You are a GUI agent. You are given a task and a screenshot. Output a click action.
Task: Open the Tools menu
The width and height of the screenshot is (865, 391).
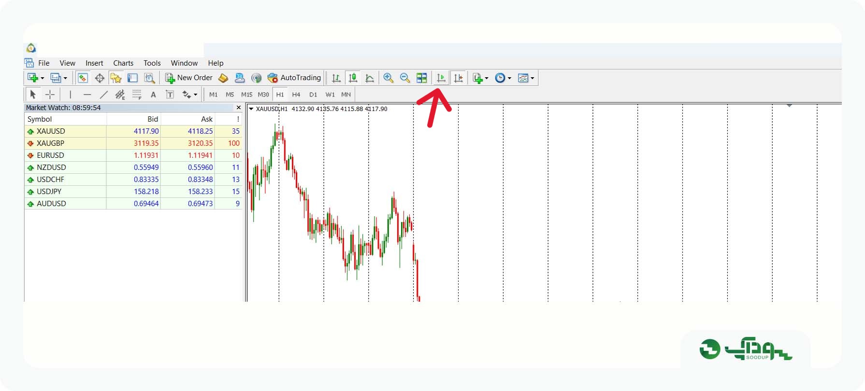152,63
